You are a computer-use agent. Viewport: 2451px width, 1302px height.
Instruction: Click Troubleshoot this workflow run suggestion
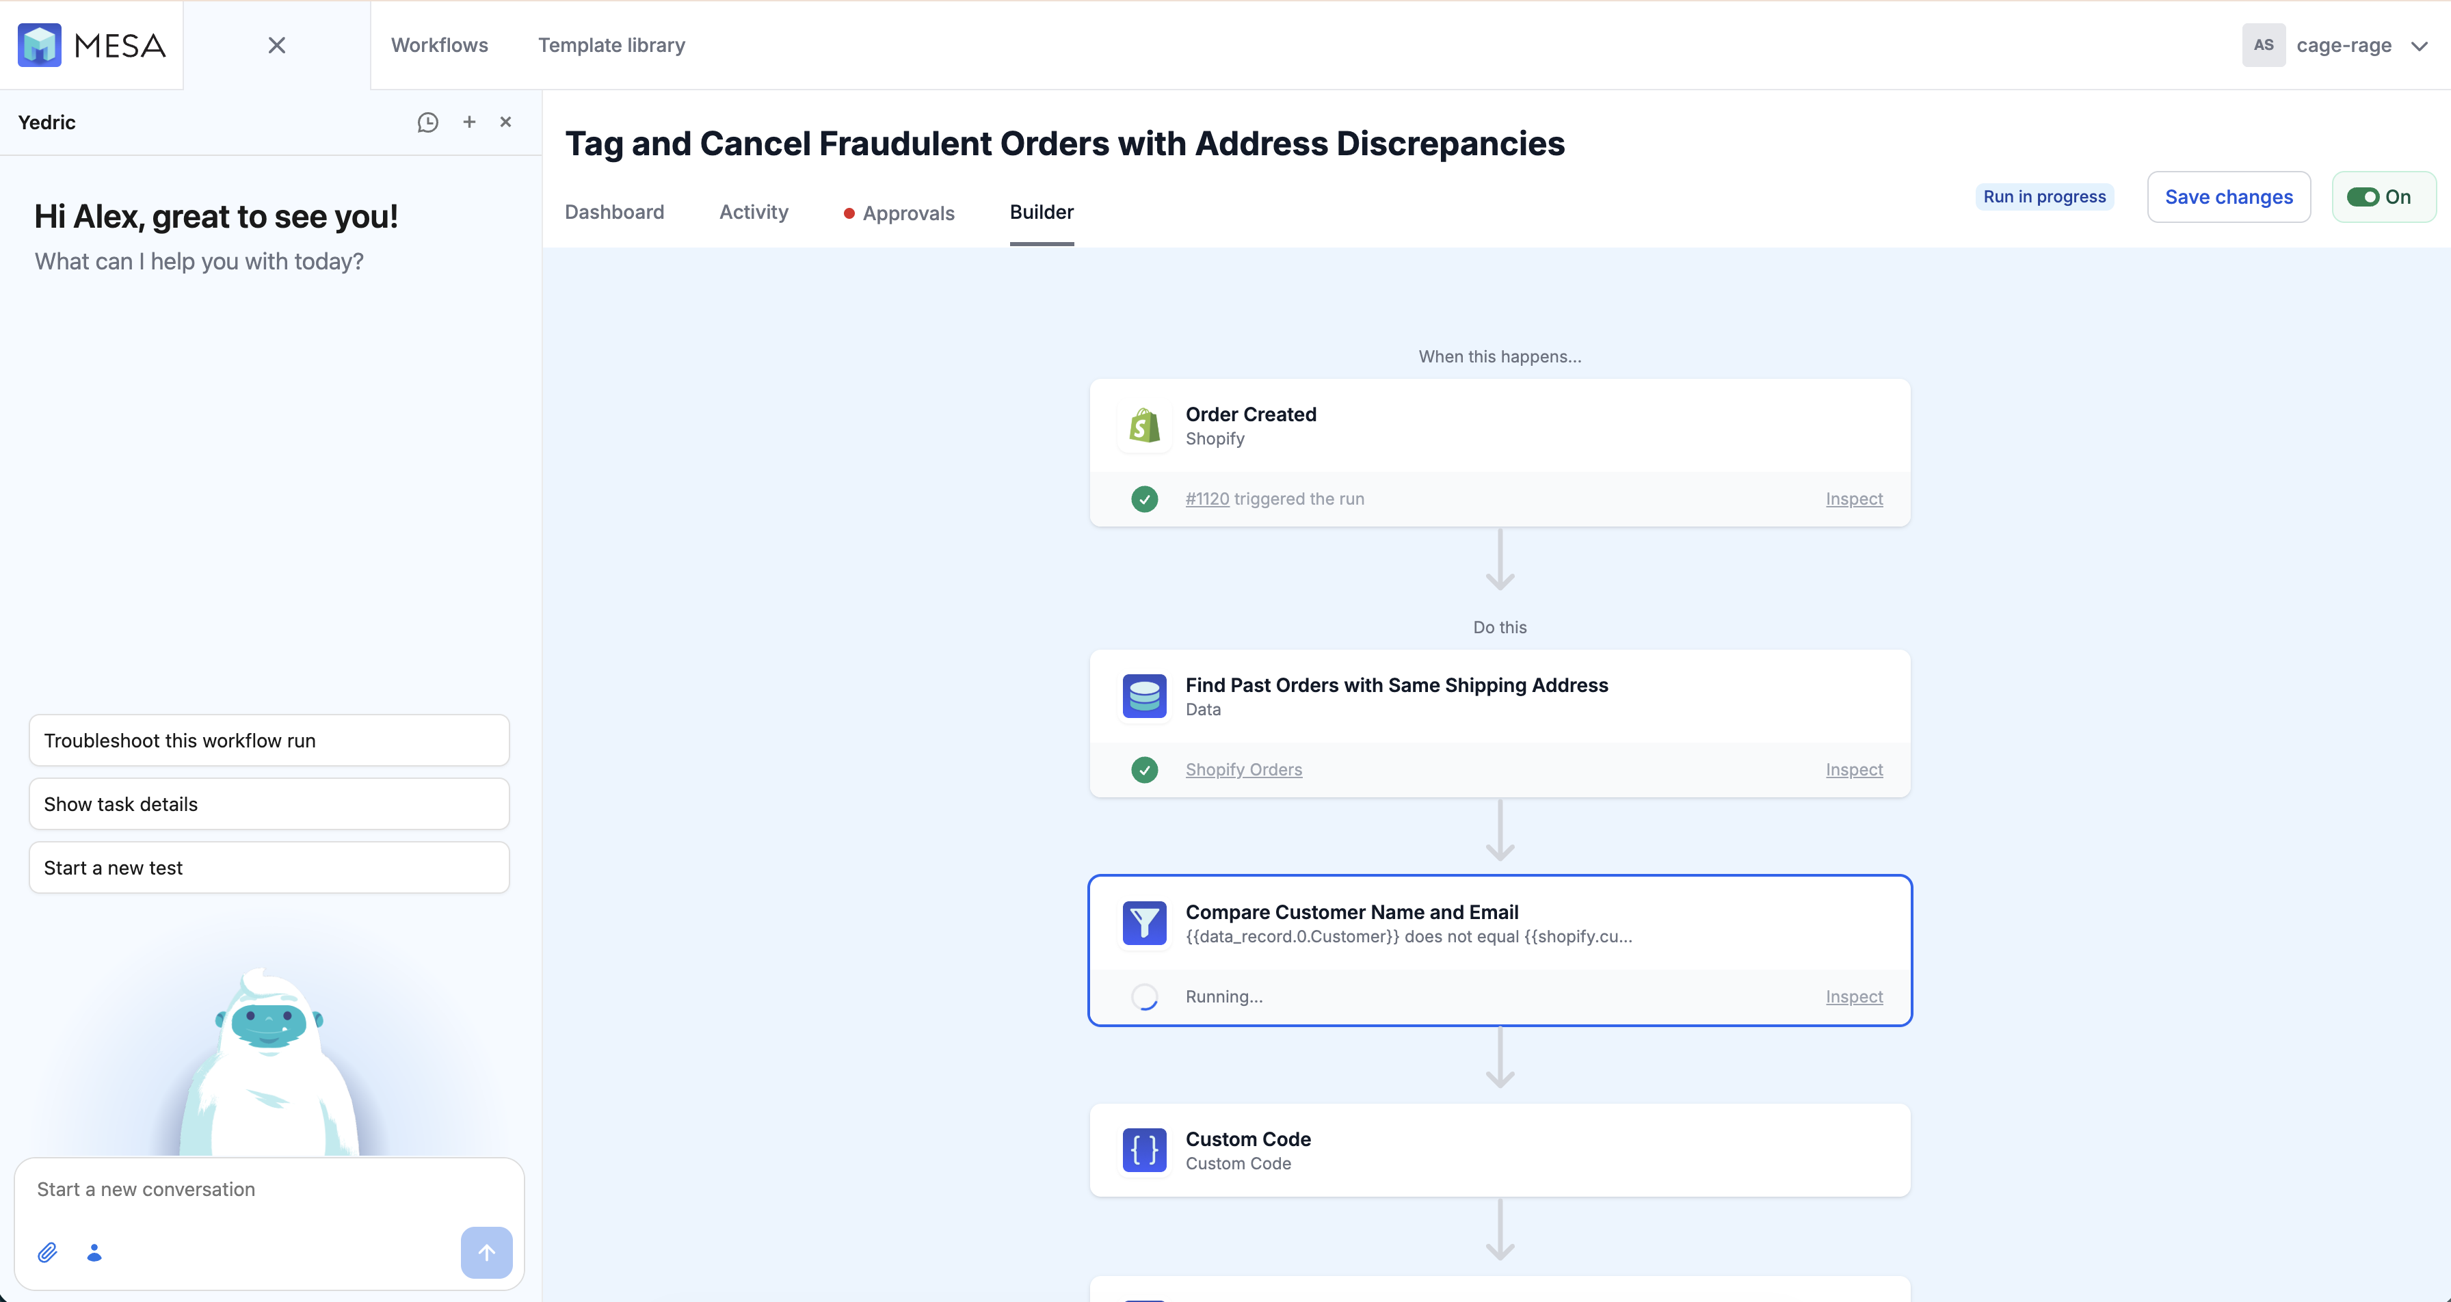pyautogui.click(x=269, y=741)
